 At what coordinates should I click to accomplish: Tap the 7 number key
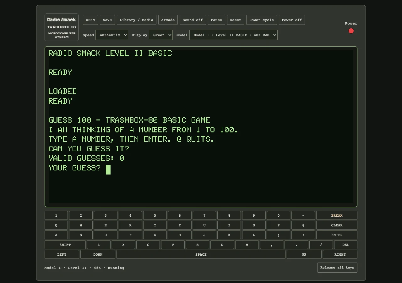[204, 215]
